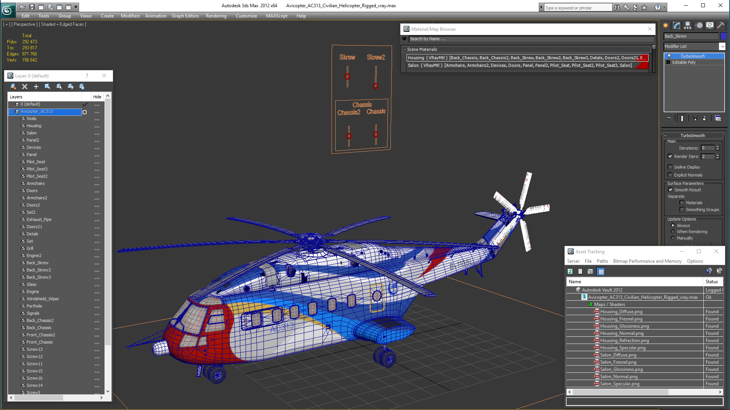This screenshot has width=730, height=410.
Task: Open the Motion panel tab
Action: tap(699, 25)
